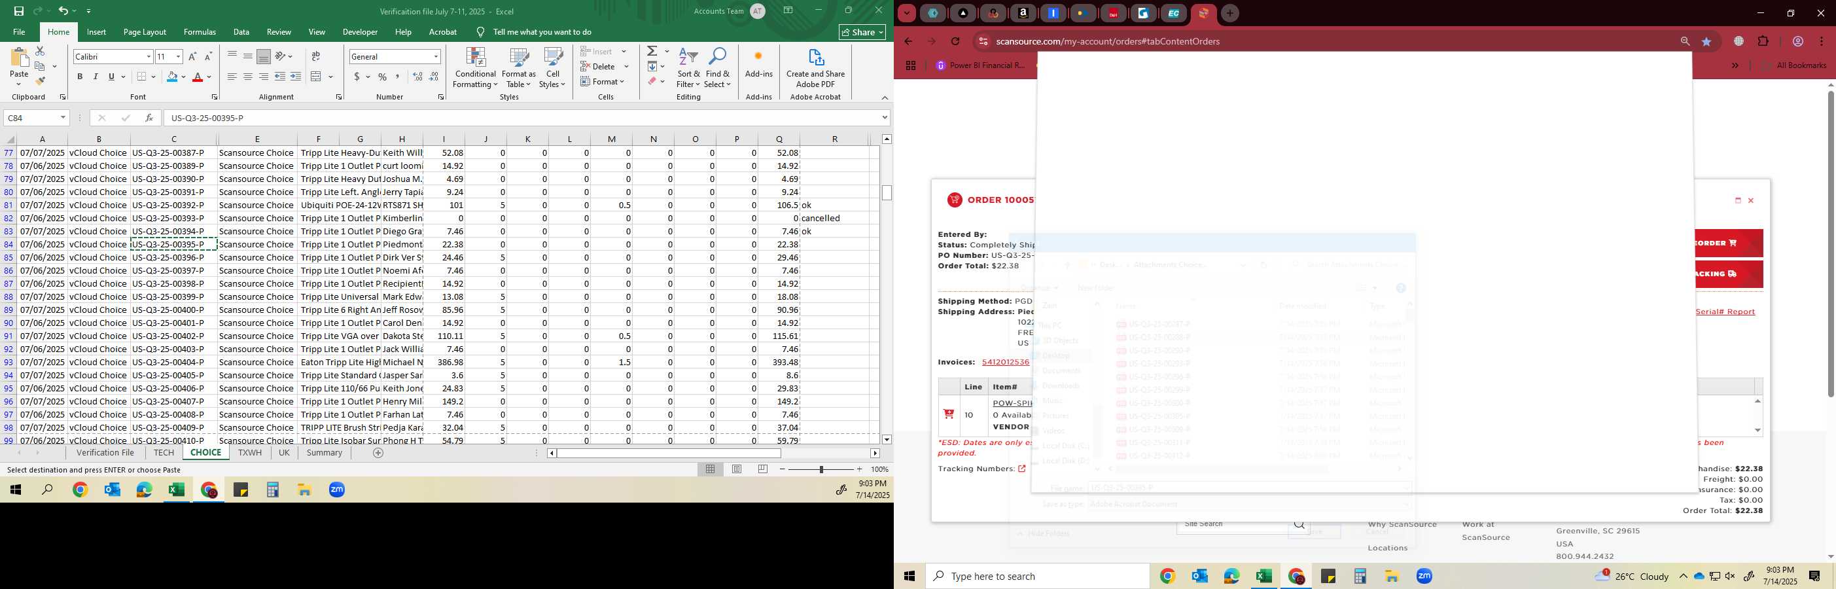The height and width of the screenshot is (589, 1836).
Task: Apply the Wrap Text command
Action: (x=316, y=56)
